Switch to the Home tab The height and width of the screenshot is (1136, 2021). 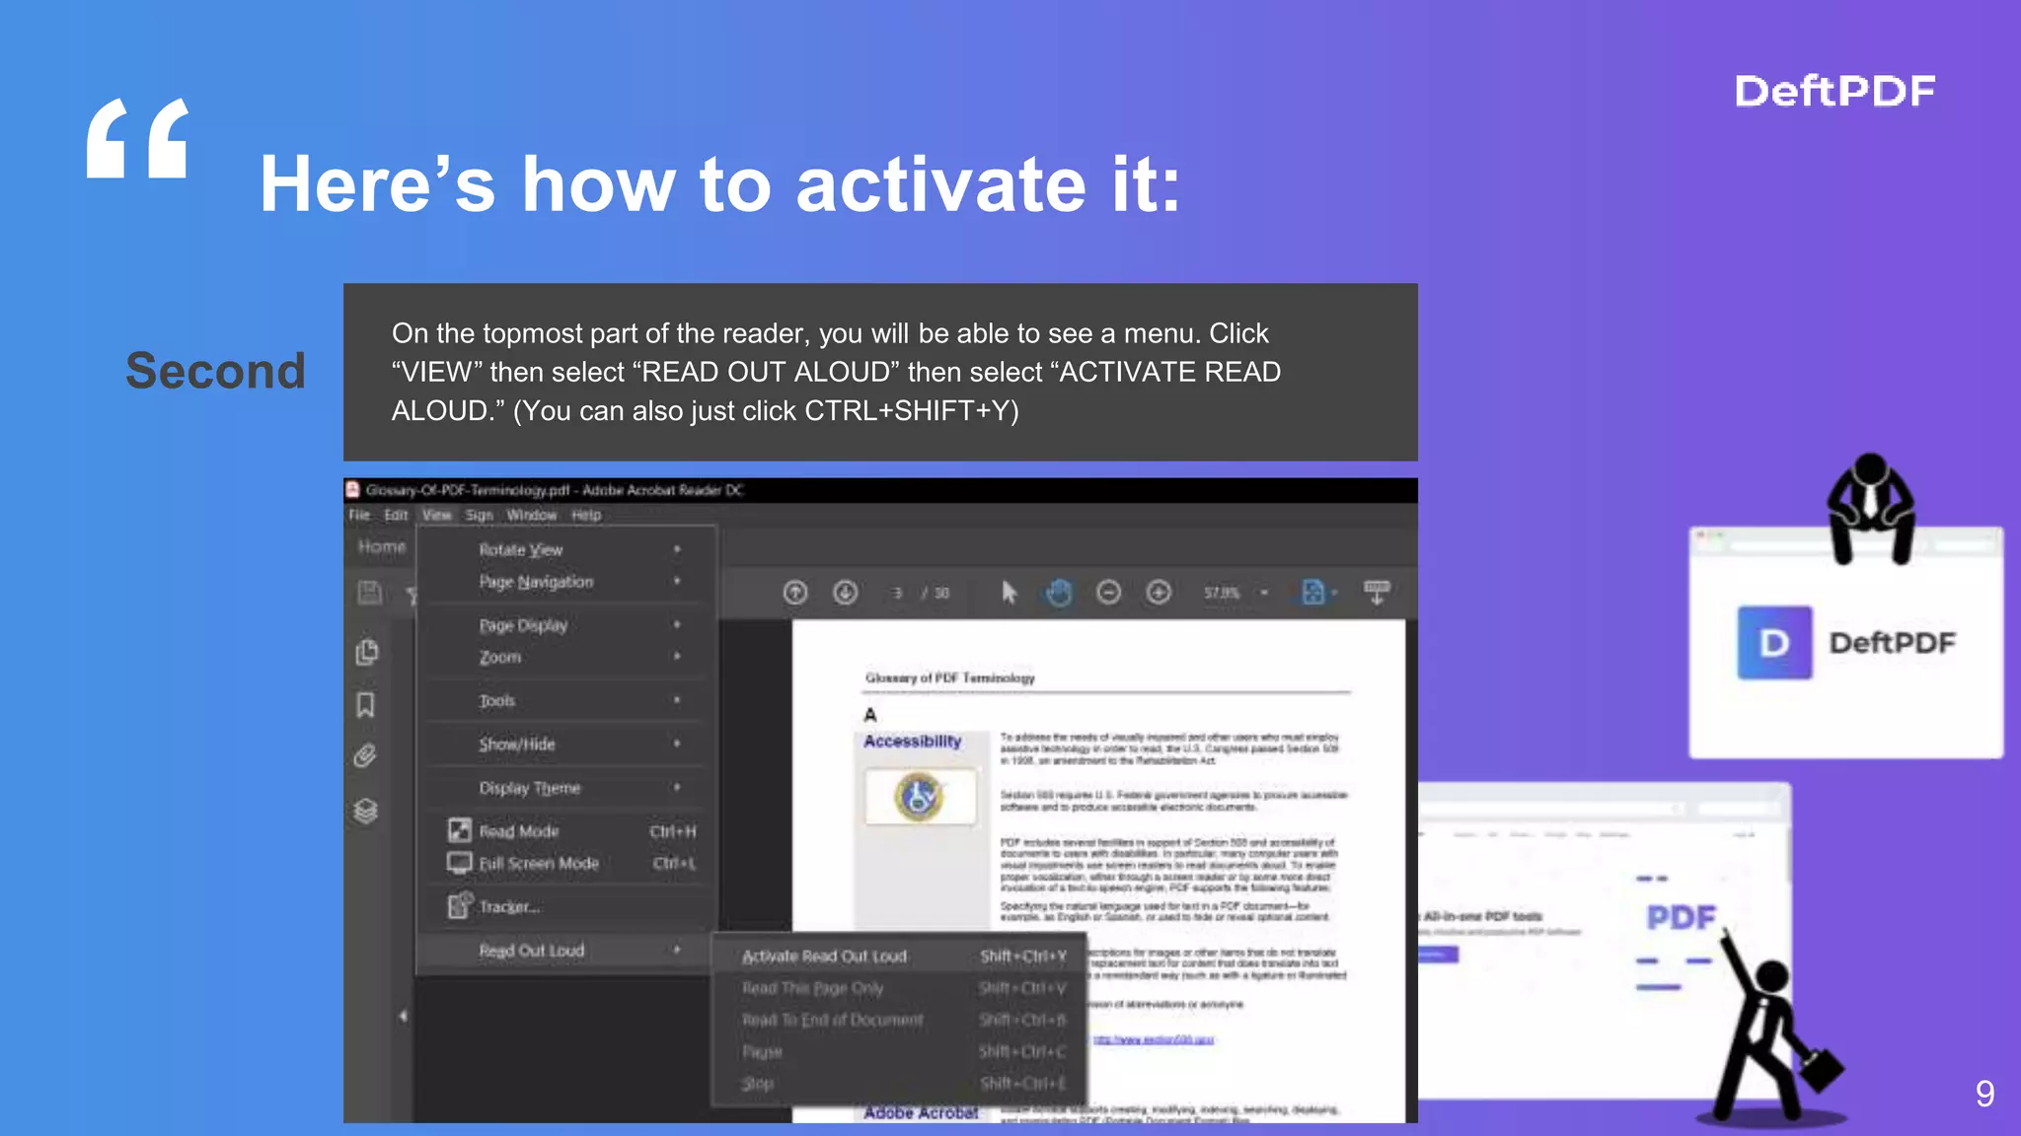382,546
